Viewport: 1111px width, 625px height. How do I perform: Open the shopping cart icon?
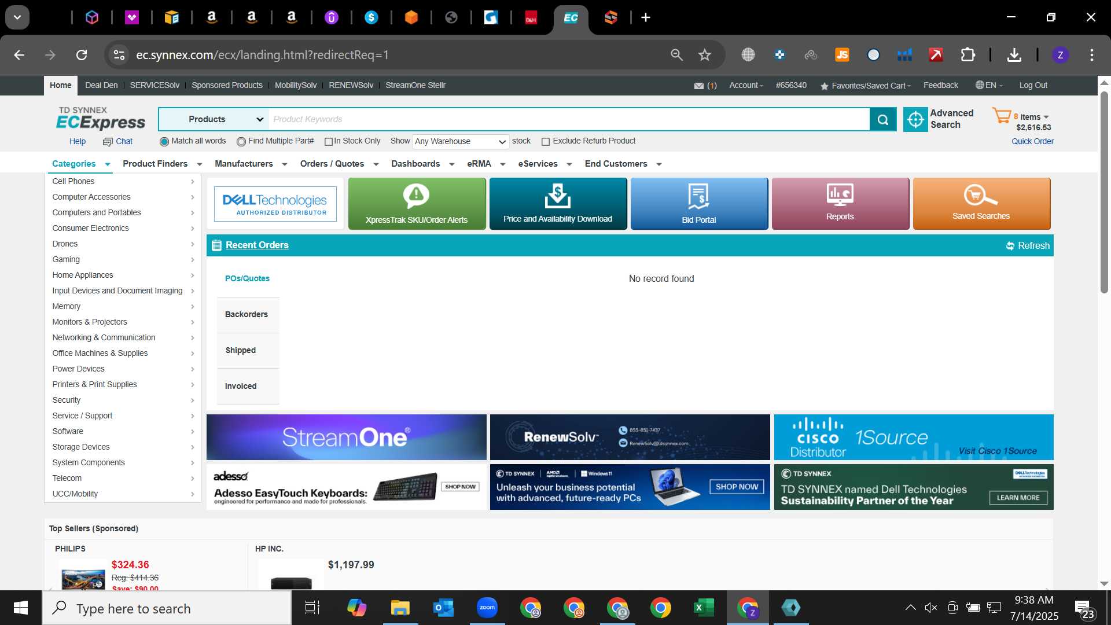(x=1001, y=115)
